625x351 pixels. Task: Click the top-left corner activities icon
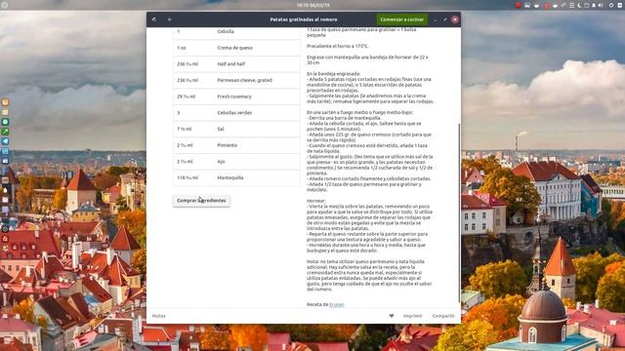[4, 5]
